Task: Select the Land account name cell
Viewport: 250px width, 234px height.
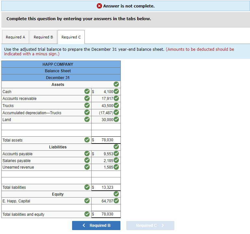Action: (46, 119)
